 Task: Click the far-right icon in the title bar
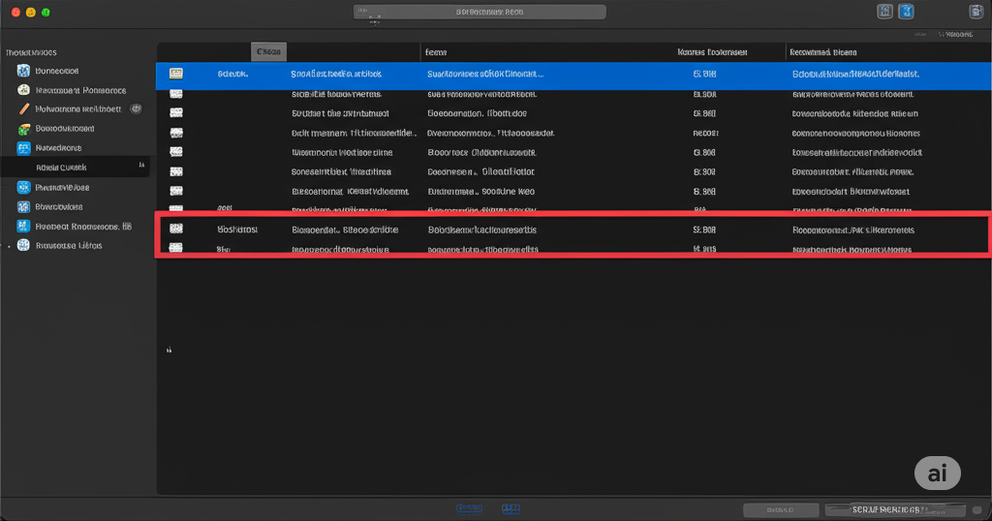pyautogui.click(x=976, y=12)
